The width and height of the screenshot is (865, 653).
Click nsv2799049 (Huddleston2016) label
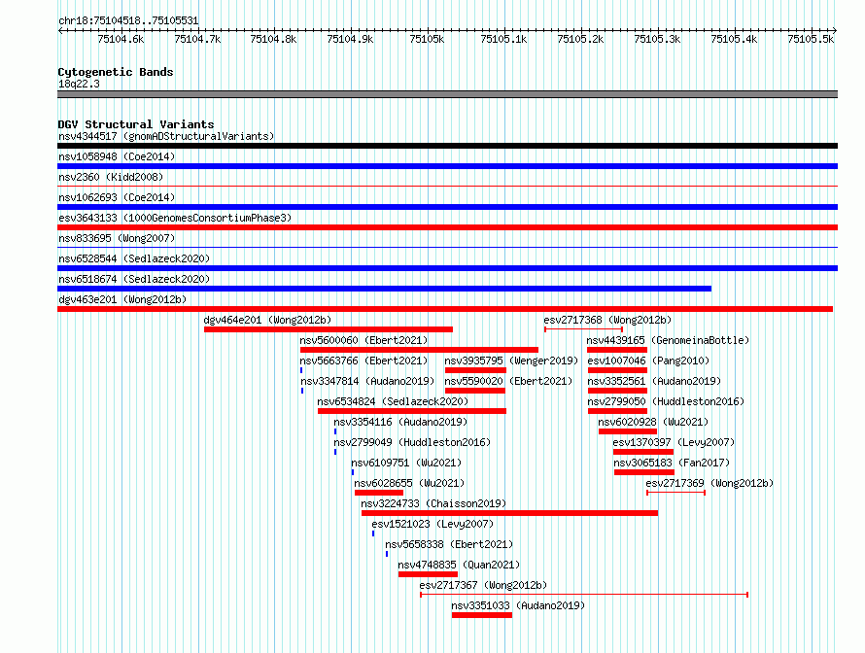[x=412, y=442]
